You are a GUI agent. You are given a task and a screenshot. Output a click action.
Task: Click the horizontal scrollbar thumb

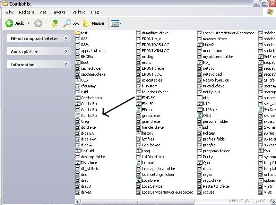pyautogui.click(x=138, y=202)
